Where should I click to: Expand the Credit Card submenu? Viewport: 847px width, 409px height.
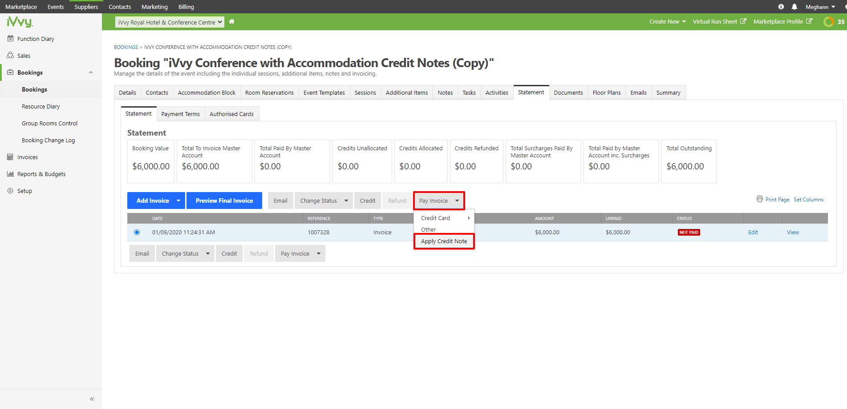[x=444, y=218]
